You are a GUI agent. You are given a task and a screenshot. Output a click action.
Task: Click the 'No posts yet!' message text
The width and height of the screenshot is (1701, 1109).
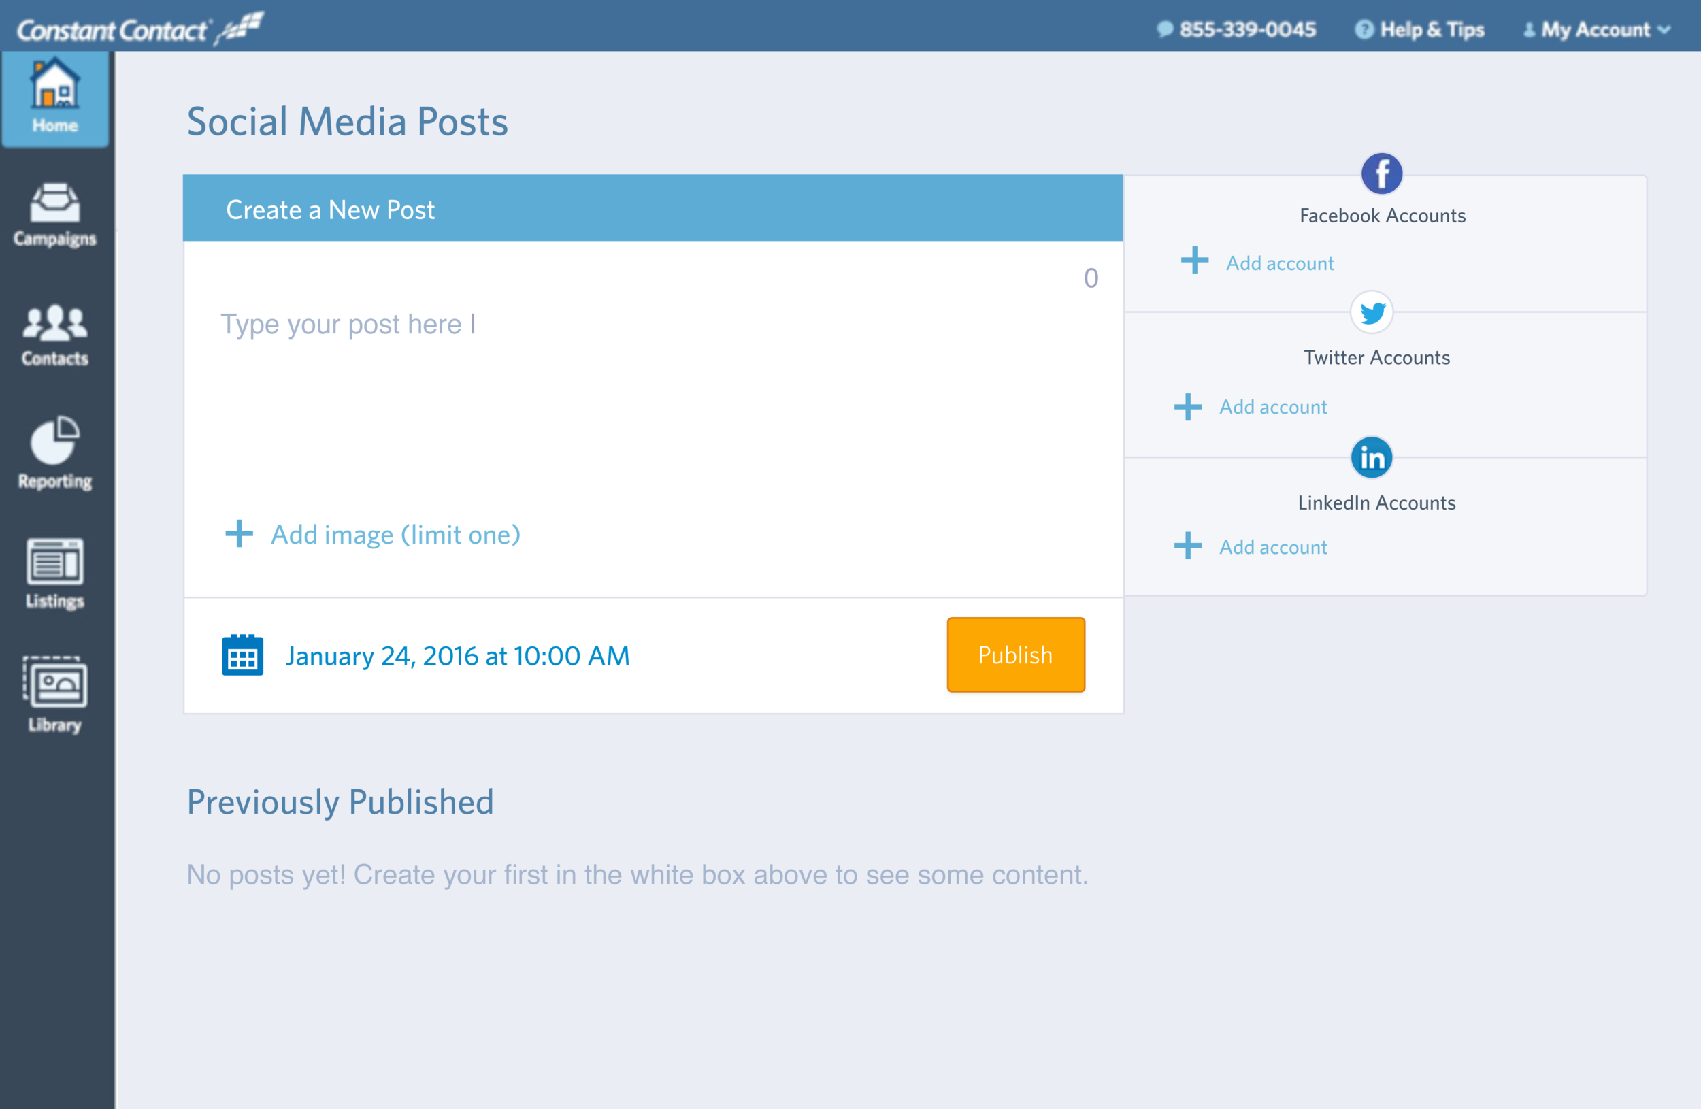tap(637, 875)
